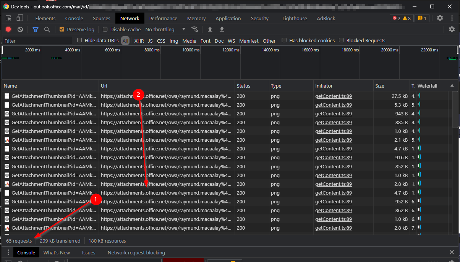Disable the Preserve log option
The width and height of the screenshot is (460, 262).
(x=62, y=29)
